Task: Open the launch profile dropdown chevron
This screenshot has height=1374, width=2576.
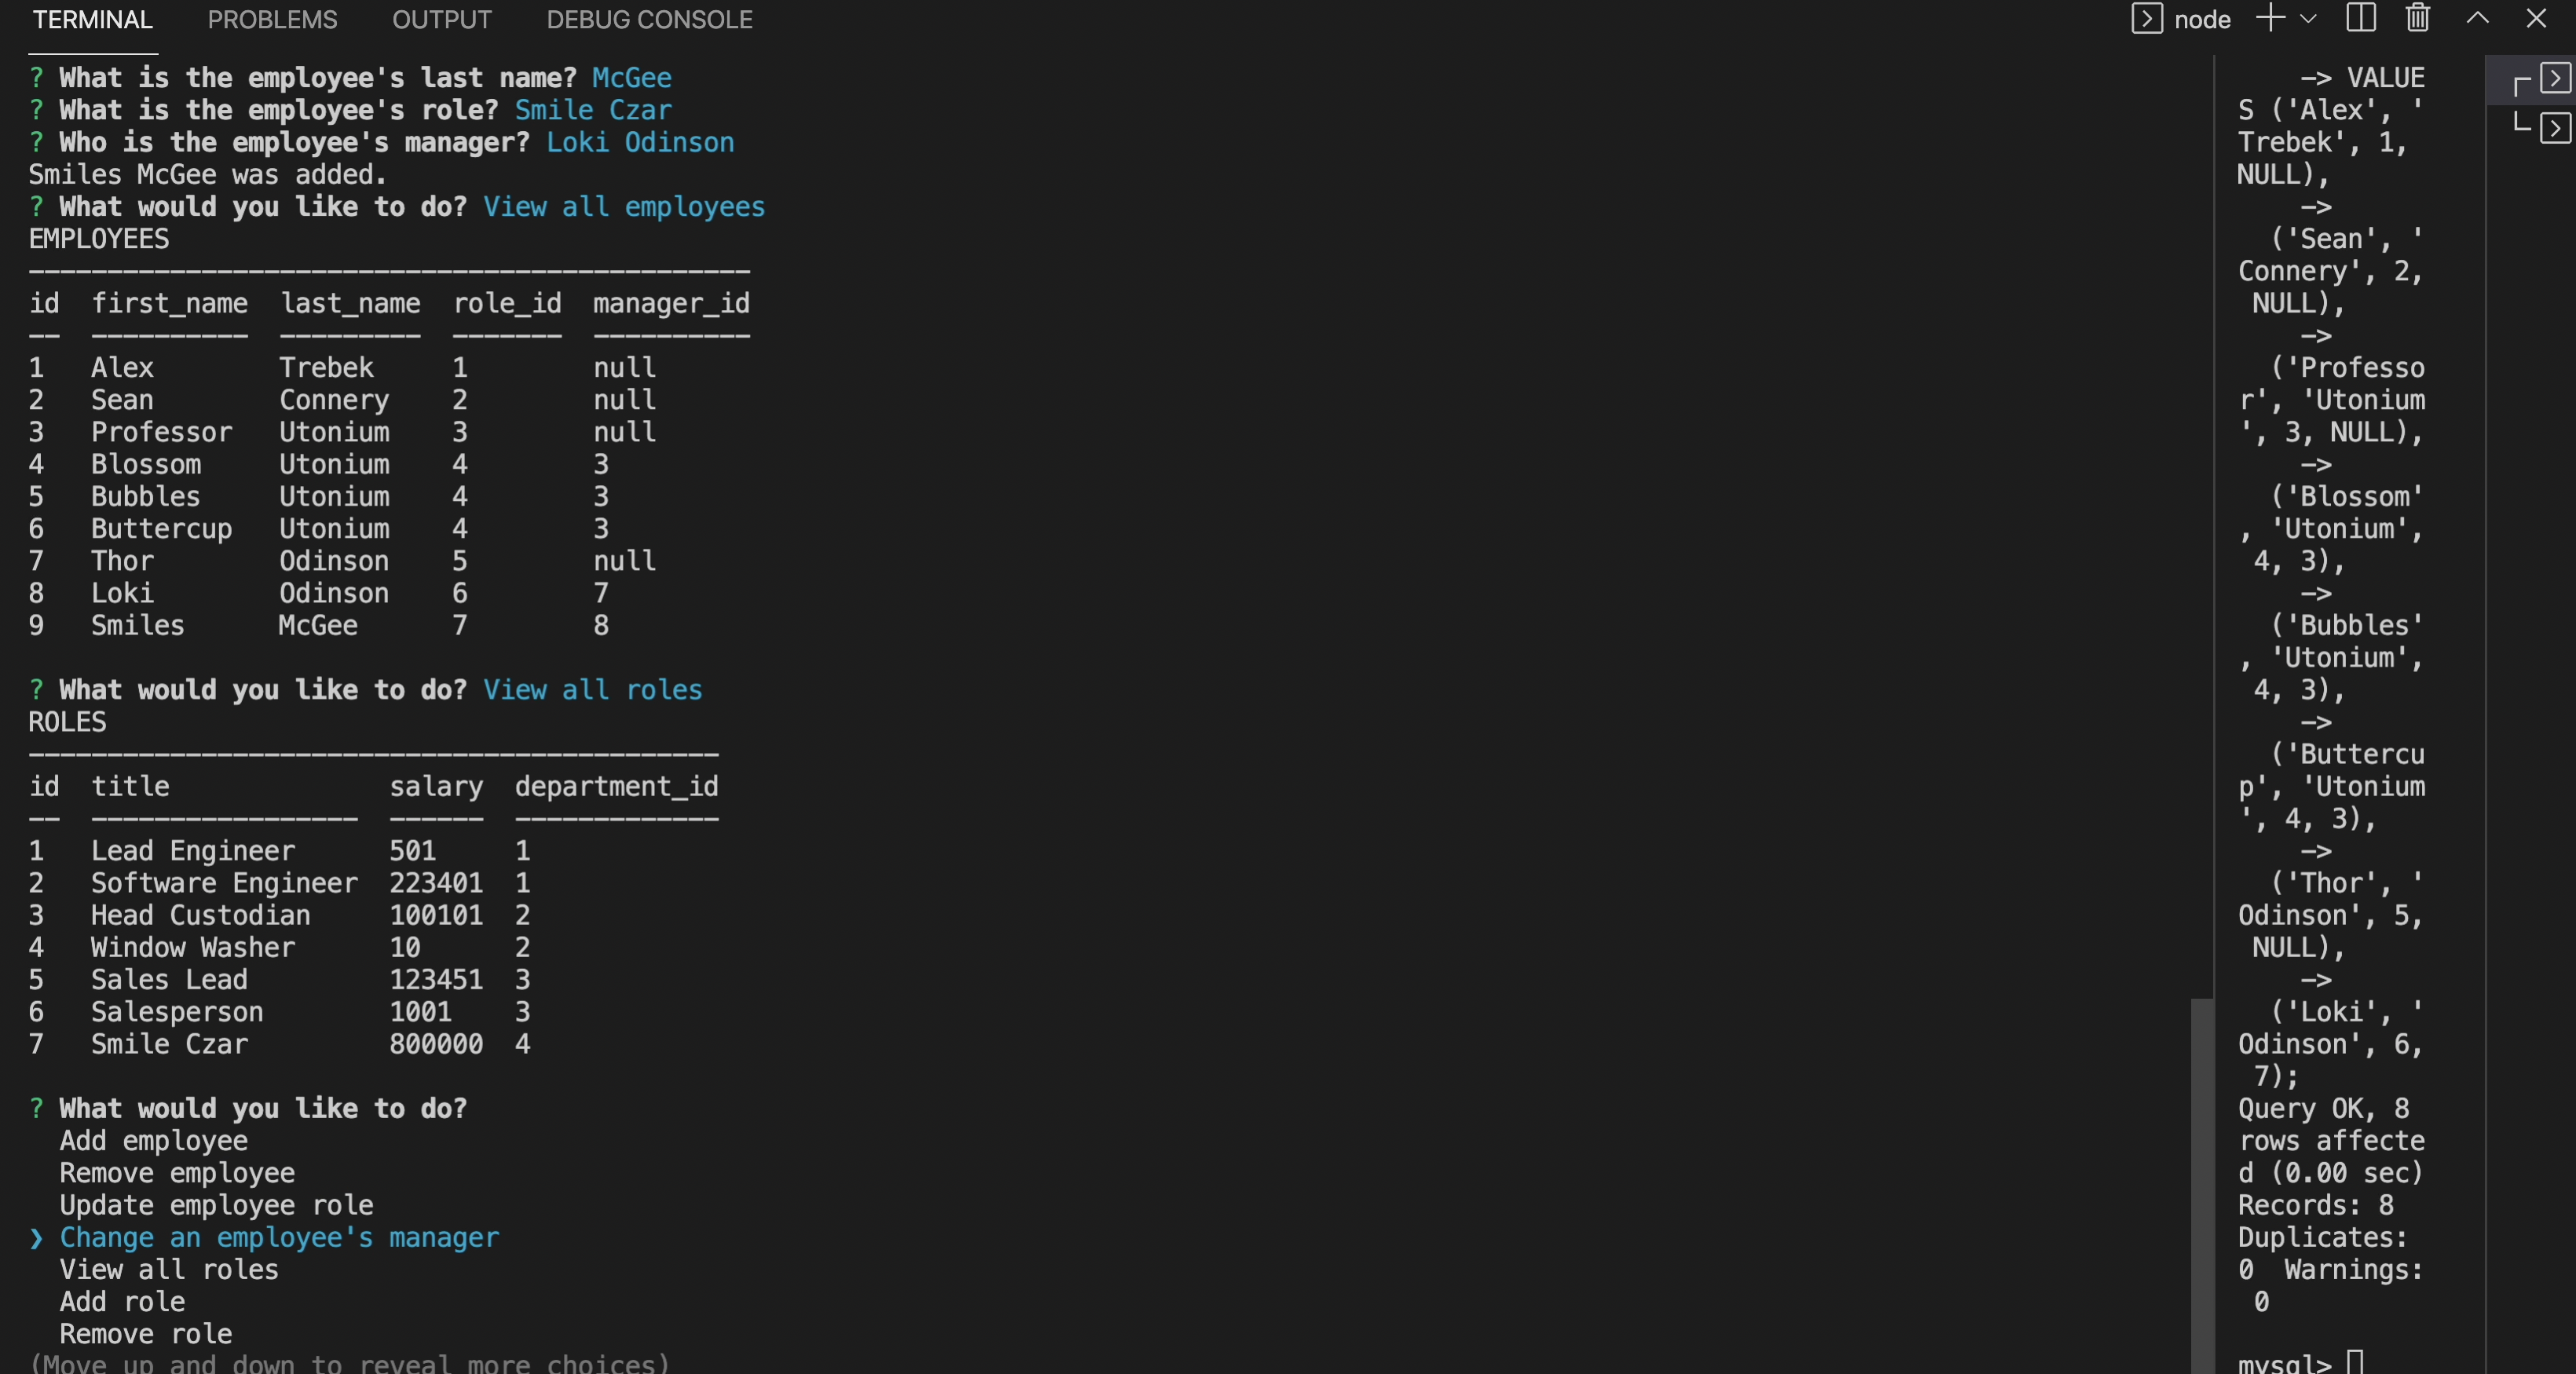Action: tap(2308, 19)
